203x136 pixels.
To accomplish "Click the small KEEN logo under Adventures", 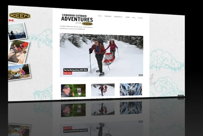I will (x=87, y=24).
